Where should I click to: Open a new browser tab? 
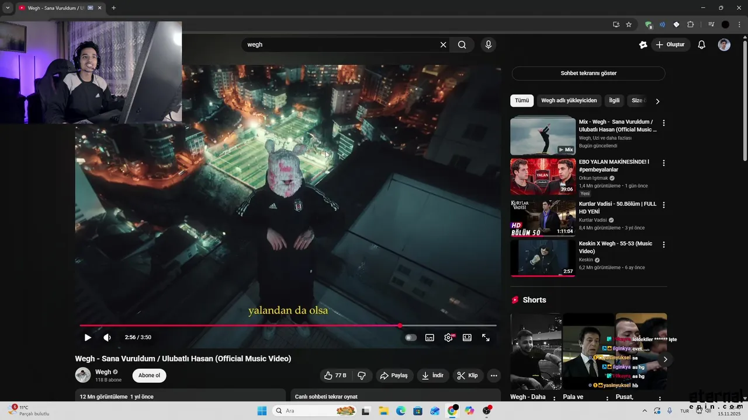coord(113,8)
